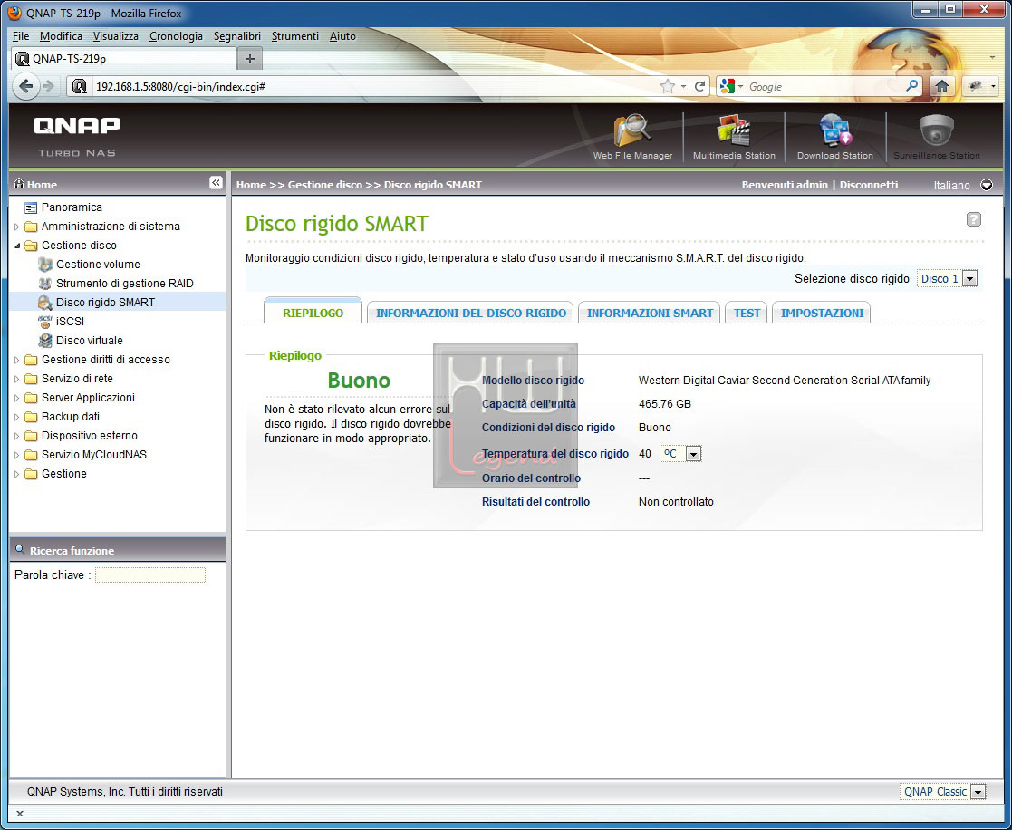Image resolution: width=1012 pixels, height=830 pixels.
Task: Reload the page with refresh icon
Action: point(699,86)
